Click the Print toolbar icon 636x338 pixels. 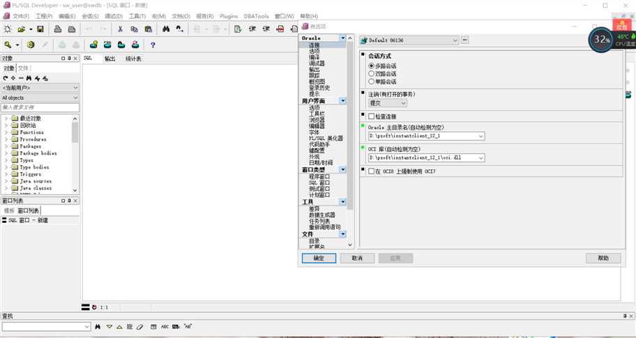[x=58, y=29]
